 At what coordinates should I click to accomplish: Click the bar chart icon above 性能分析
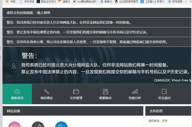pyautogui.click(x=135, y=91)
